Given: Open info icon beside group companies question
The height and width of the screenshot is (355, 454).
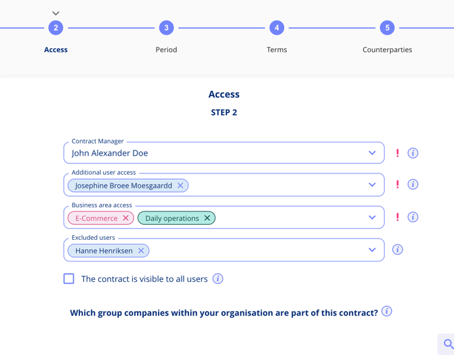Looking at the screenshot, I should point(386,311).
